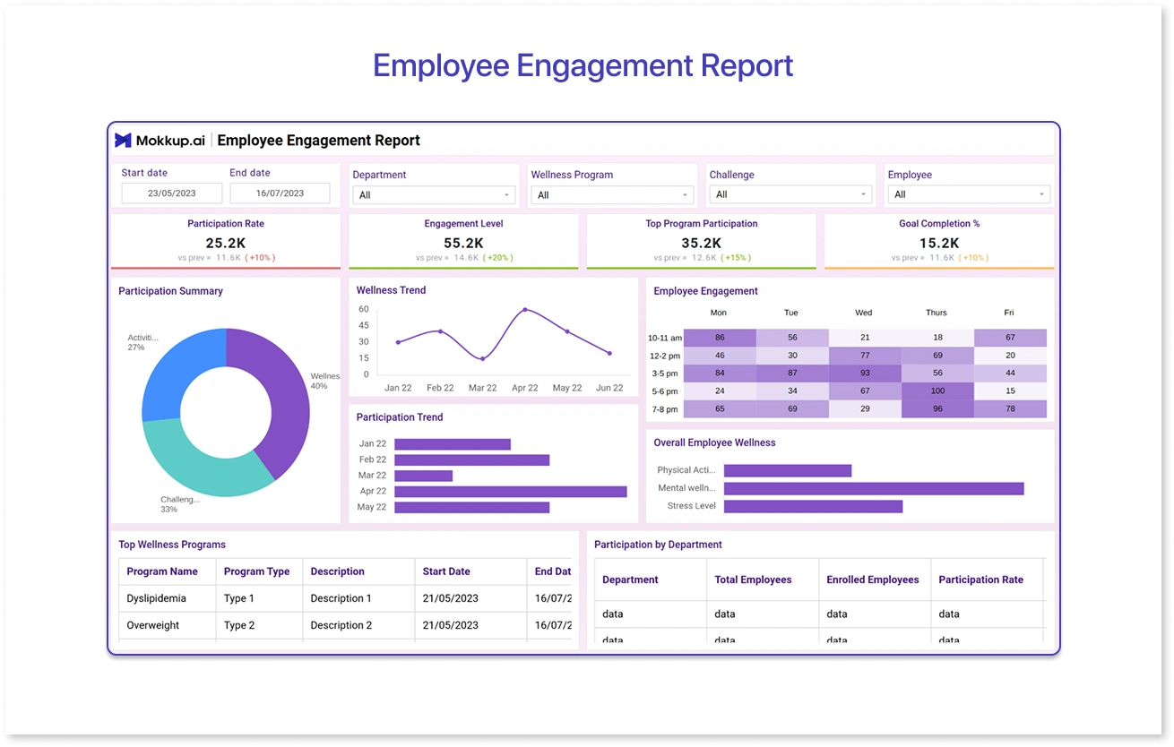
Task: Open the Employee filter dropdown
Action: [x=969, y=194]
